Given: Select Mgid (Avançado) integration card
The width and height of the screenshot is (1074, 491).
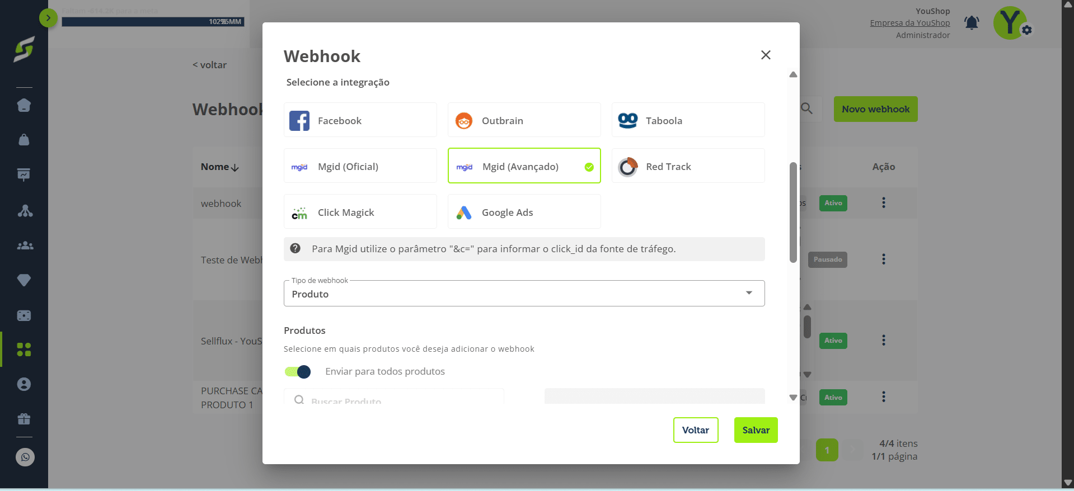Looking at the screenshot, I should click(524, 166).
